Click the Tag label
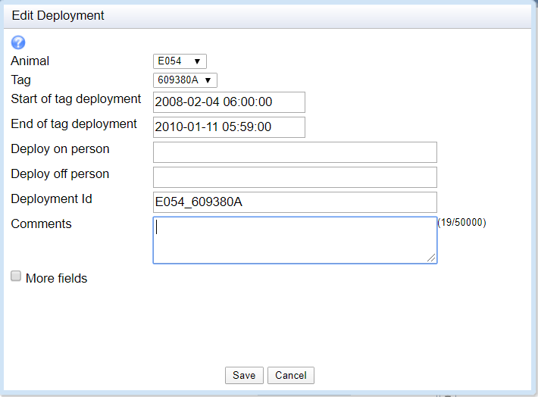The width and height of the screenshot is (538, 397). click(x=21, y=80)
